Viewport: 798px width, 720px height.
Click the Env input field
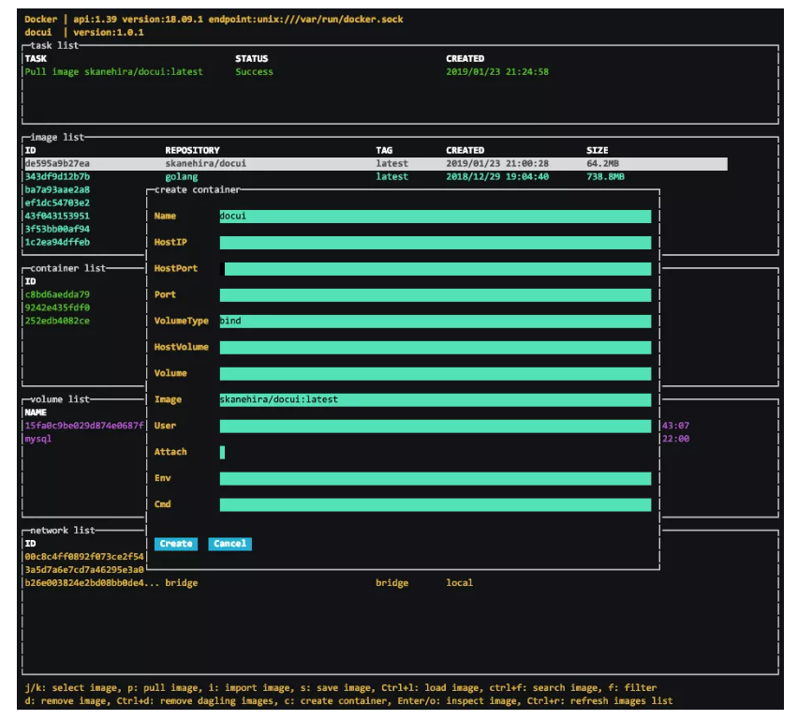pyautogui.click(x=375, y=478)
